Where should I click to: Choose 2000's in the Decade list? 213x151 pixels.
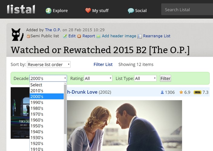tap(47, 97)
